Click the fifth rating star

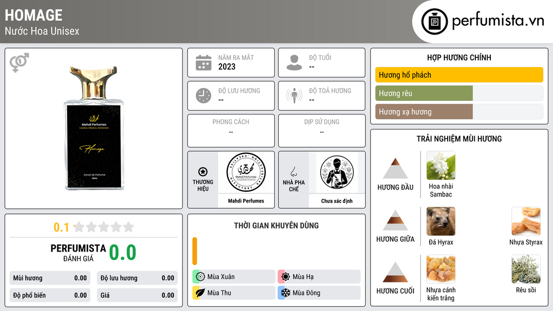tap(129, 227)
